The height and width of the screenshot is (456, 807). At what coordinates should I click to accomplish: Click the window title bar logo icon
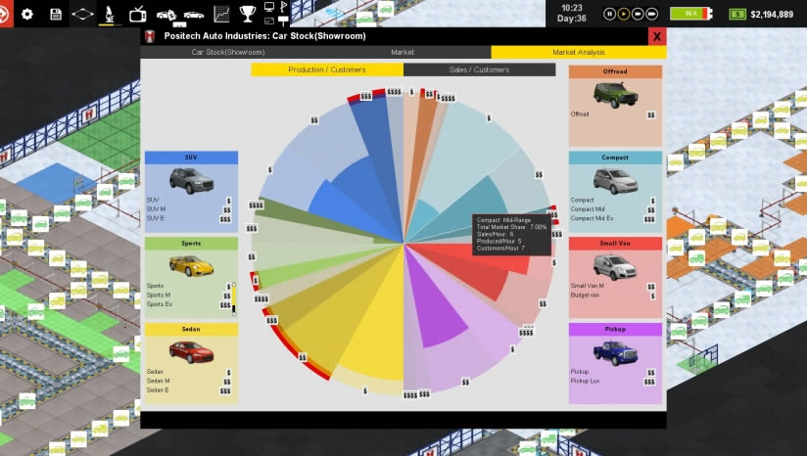(x=150, y=36)
